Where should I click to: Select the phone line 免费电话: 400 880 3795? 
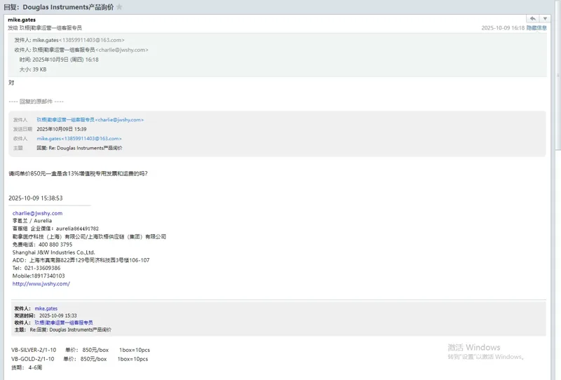coord(42,245)
